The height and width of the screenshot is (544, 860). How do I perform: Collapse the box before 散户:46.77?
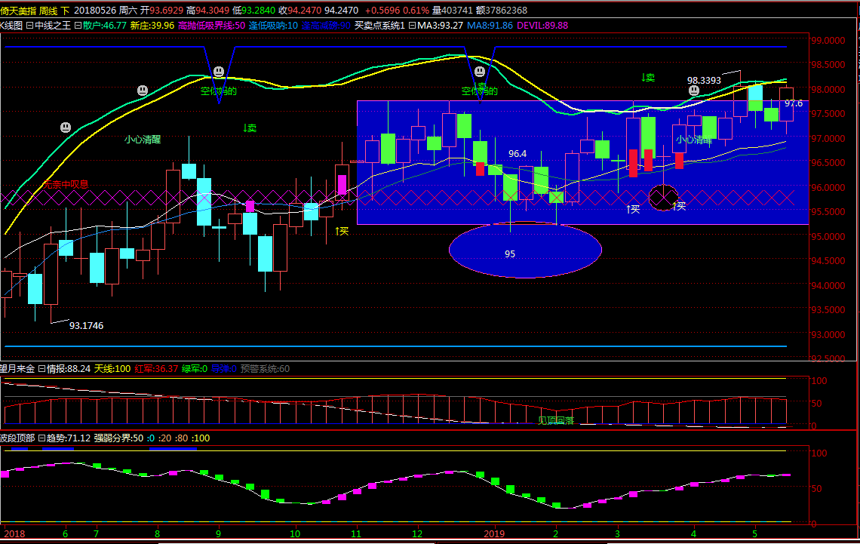[77, 25]
